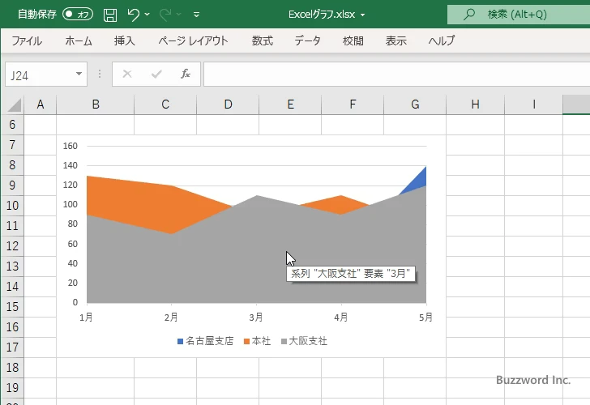Click inside the formula bar input

(396, 75)
